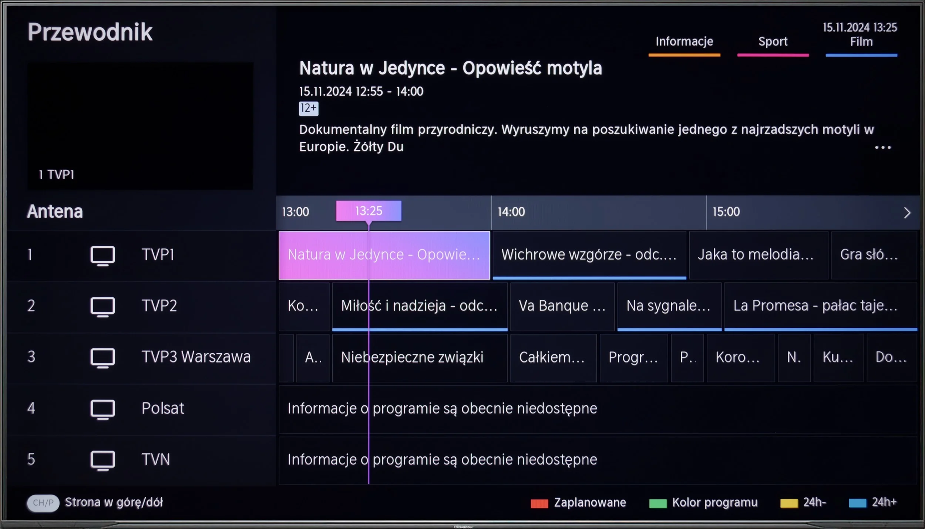Click TVN unavailable program info row

(598, 460)
